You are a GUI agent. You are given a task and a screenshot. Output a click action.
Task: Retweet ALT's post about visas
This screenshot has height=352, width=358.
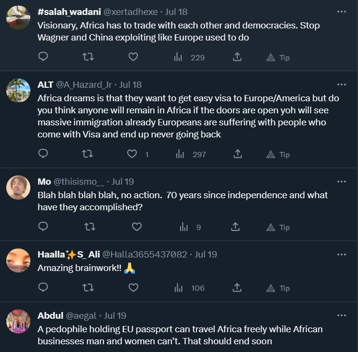click(x=88, y=154)
